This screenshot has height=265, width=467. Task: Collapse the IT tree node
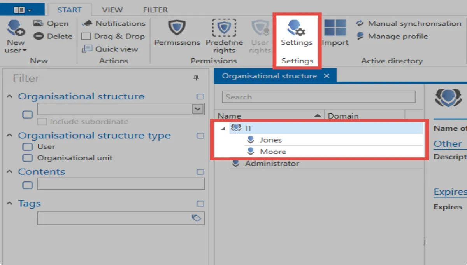223,128
